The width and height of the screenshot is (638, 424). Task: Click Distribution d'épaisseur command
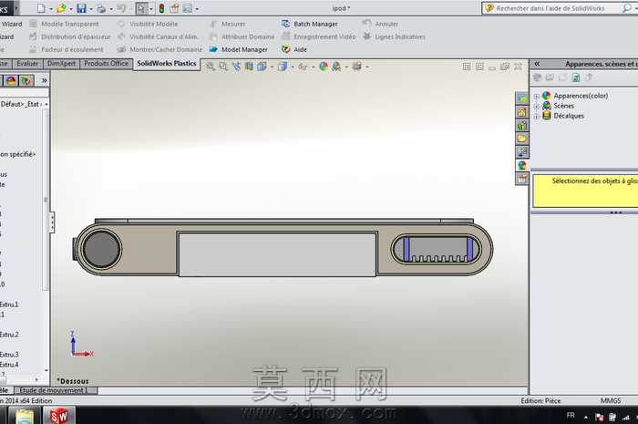click(x=70, y=36)
